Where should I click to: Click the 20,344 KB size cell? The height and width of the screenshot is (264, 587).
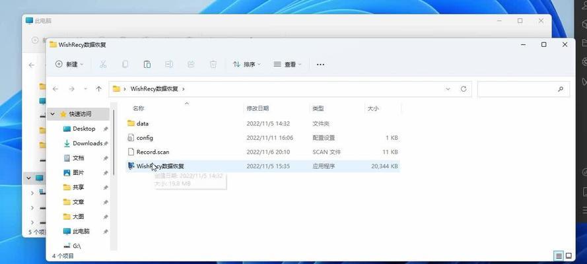(384, 166)
